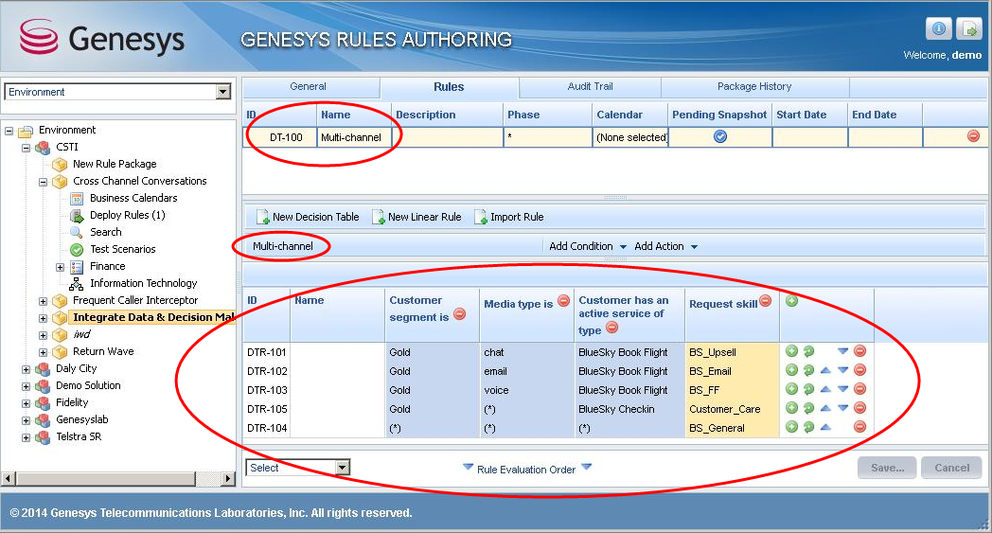Click the Import Rule toolbar icon
The height and width of the screenshot is (533, 992).
click(x=480, y=217)
